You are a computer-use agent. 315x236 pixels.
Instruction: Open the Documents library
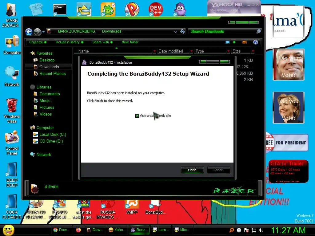(x=50, y=94)
